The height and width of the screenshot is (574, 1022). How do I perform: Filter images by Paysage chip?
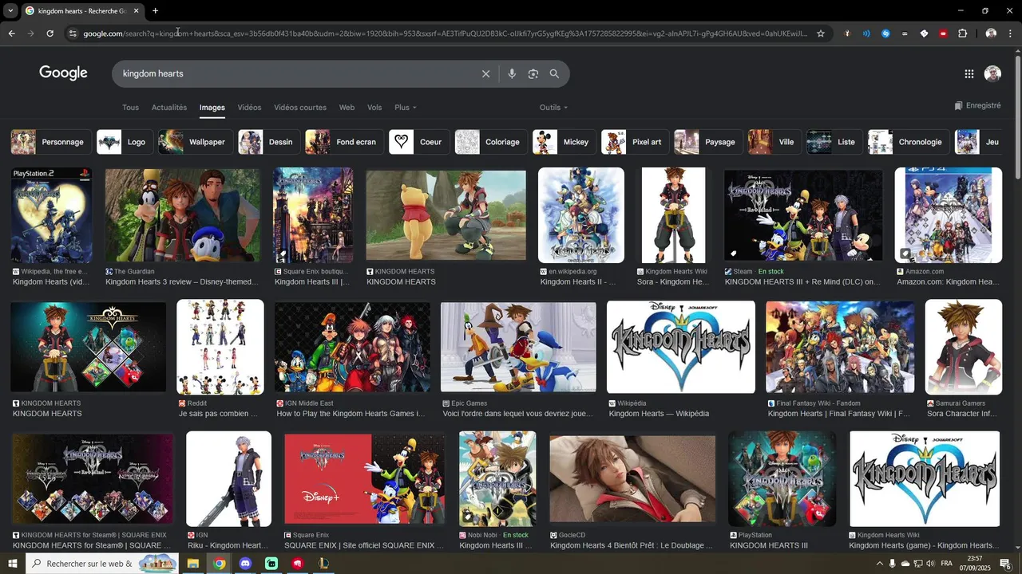pos(707,142)
